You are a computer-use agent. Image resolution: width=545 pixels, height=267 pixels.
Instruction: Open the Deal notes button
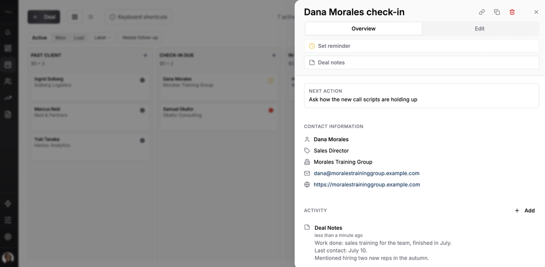422,63
